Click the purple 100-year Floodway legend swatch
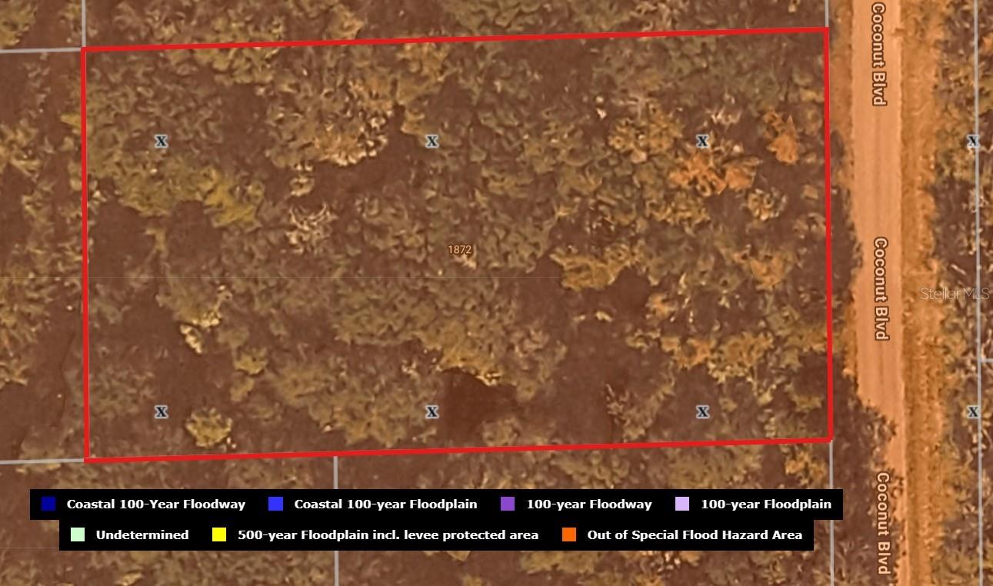993x586 pixels. tap(508, 504)
